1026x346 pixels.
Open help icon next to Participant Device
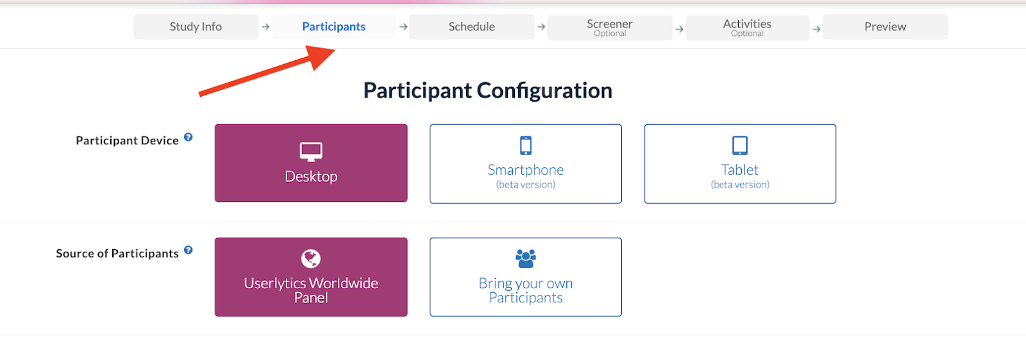[x=189, y=137]
